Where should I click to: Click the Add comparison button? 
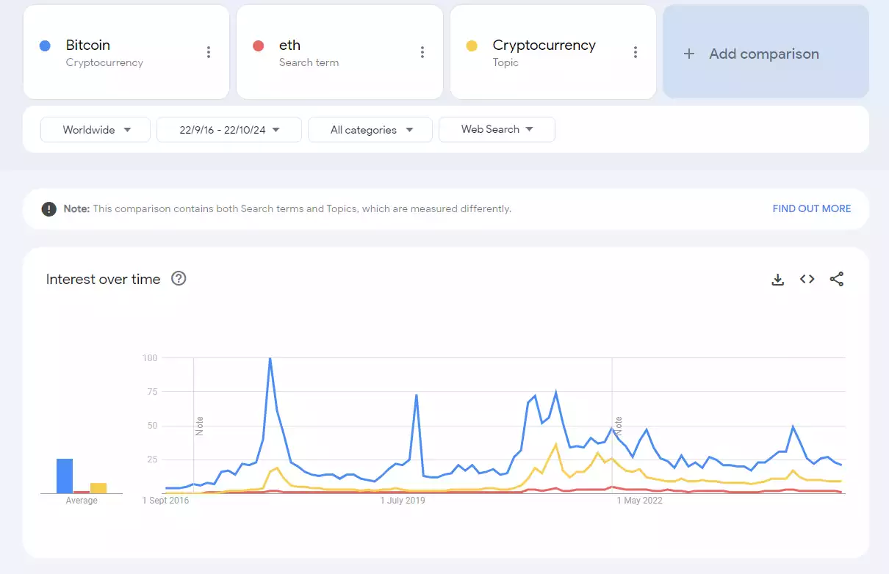[764, 53]
